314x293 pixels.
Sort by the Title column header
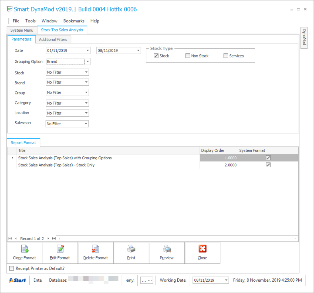point(108,150)
